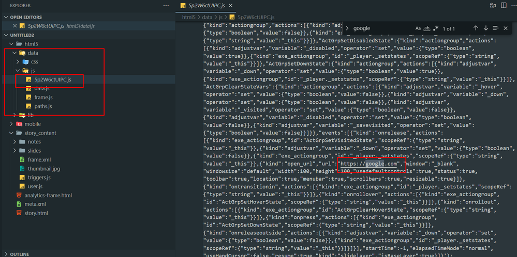
Task: Collapse the data folder
Action: click(x=14, y=53)
